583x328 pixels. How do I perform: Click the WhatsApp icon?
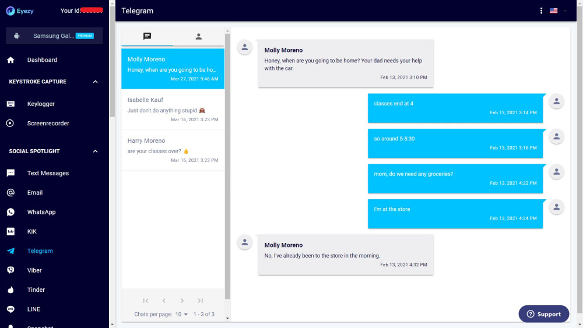pos(10,212)
